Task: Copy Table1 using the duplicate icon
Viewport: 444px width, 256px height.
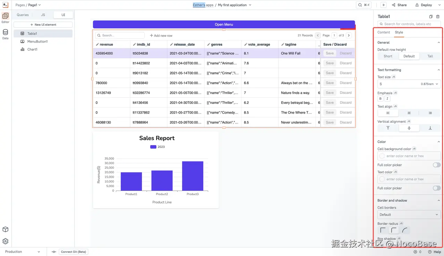Action: point(430,16)
